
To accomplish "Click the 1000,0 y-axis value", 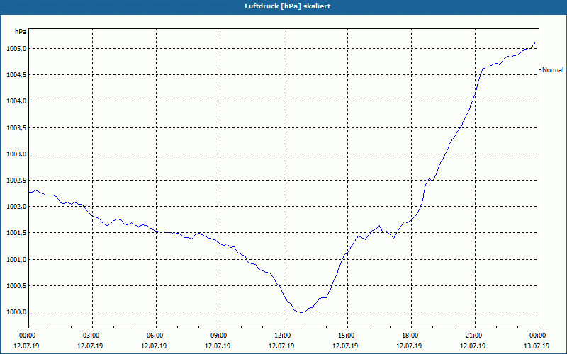I will [16, 312].
